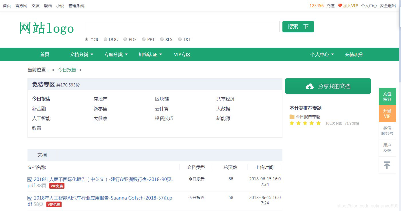Click the Word file icon for 人民币国际化报告
Image resolution: width=401 pixels, height=211 pixels.
click(30, 180)
